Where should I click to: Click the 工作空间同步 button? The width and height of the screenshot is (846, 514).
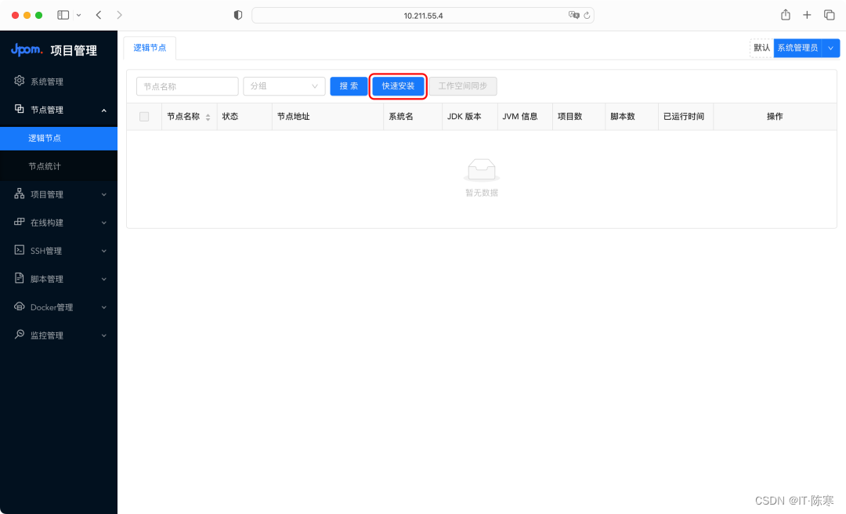pos(463,86)
